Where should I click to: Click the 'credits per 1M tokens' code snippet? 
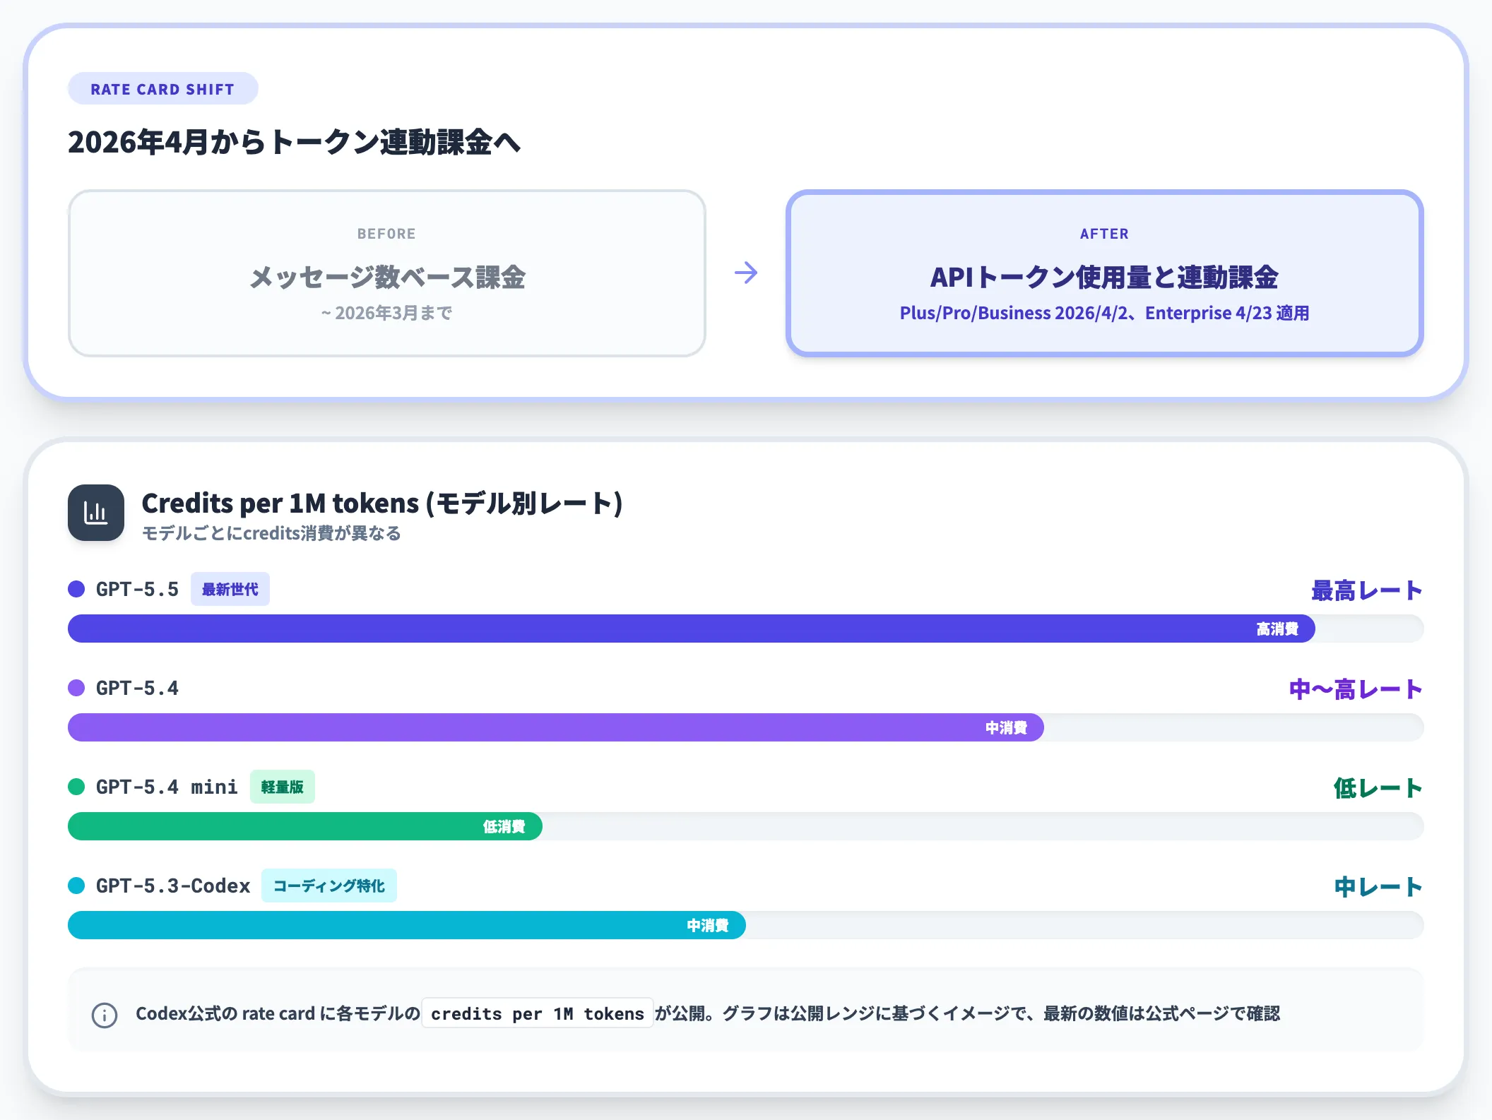(x=538, y=1013)
